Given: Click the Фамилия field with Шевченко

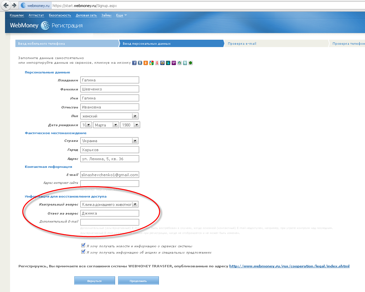Looking at the screenshot, I should [x=110, y=89].
